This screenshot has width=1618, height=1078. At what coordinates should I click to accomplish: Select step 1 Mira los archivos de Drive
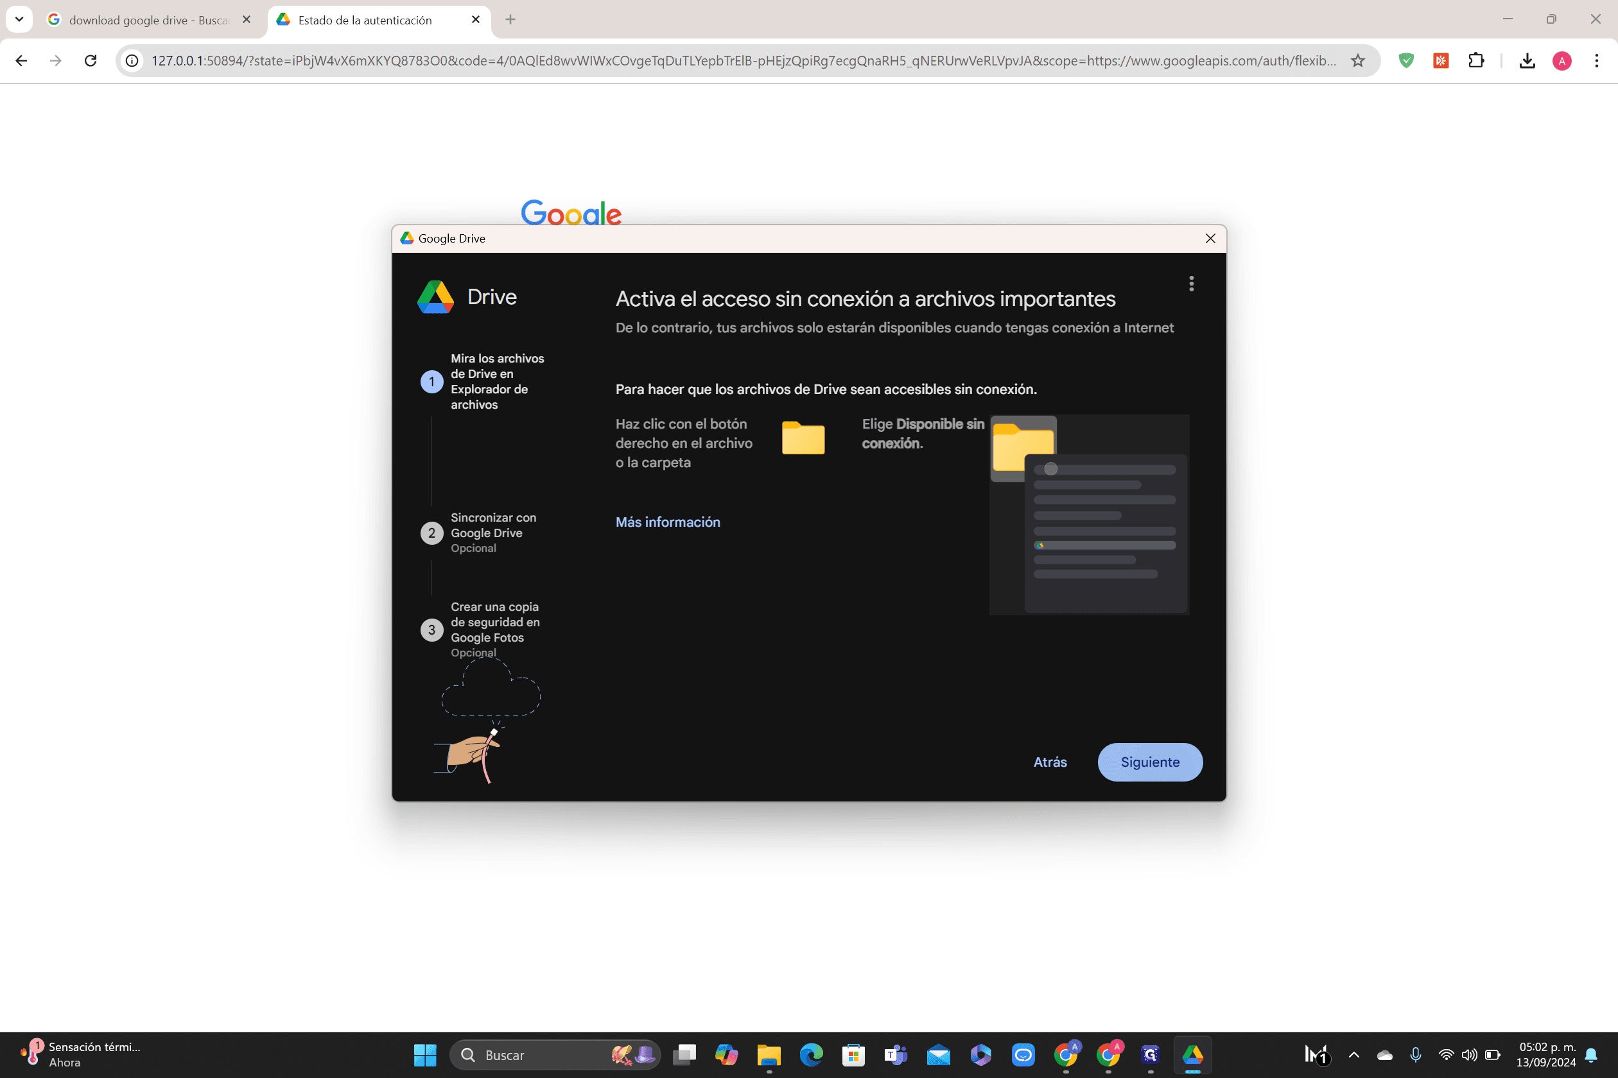coord(482,382)
